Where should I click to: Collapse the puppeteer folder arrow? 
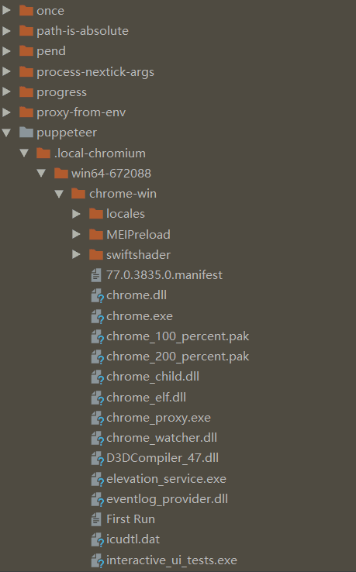click(x=6, y=133)
